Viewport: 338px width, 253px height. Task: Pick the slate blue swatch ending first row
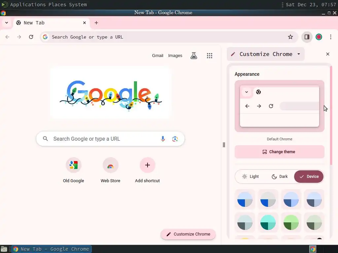[x=314, y=199]
